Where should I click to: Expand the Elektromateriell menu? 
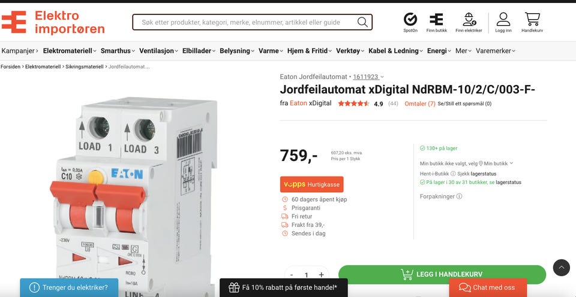tap(70, 51)
